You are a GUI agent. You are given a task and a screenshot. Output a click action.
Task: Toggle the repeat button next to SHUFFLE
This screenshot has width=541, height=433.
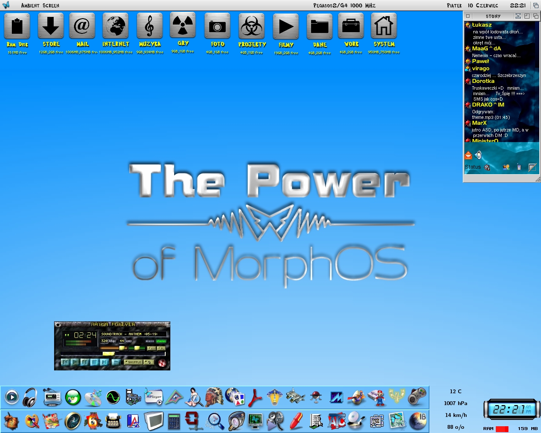[x=149, y=362]
